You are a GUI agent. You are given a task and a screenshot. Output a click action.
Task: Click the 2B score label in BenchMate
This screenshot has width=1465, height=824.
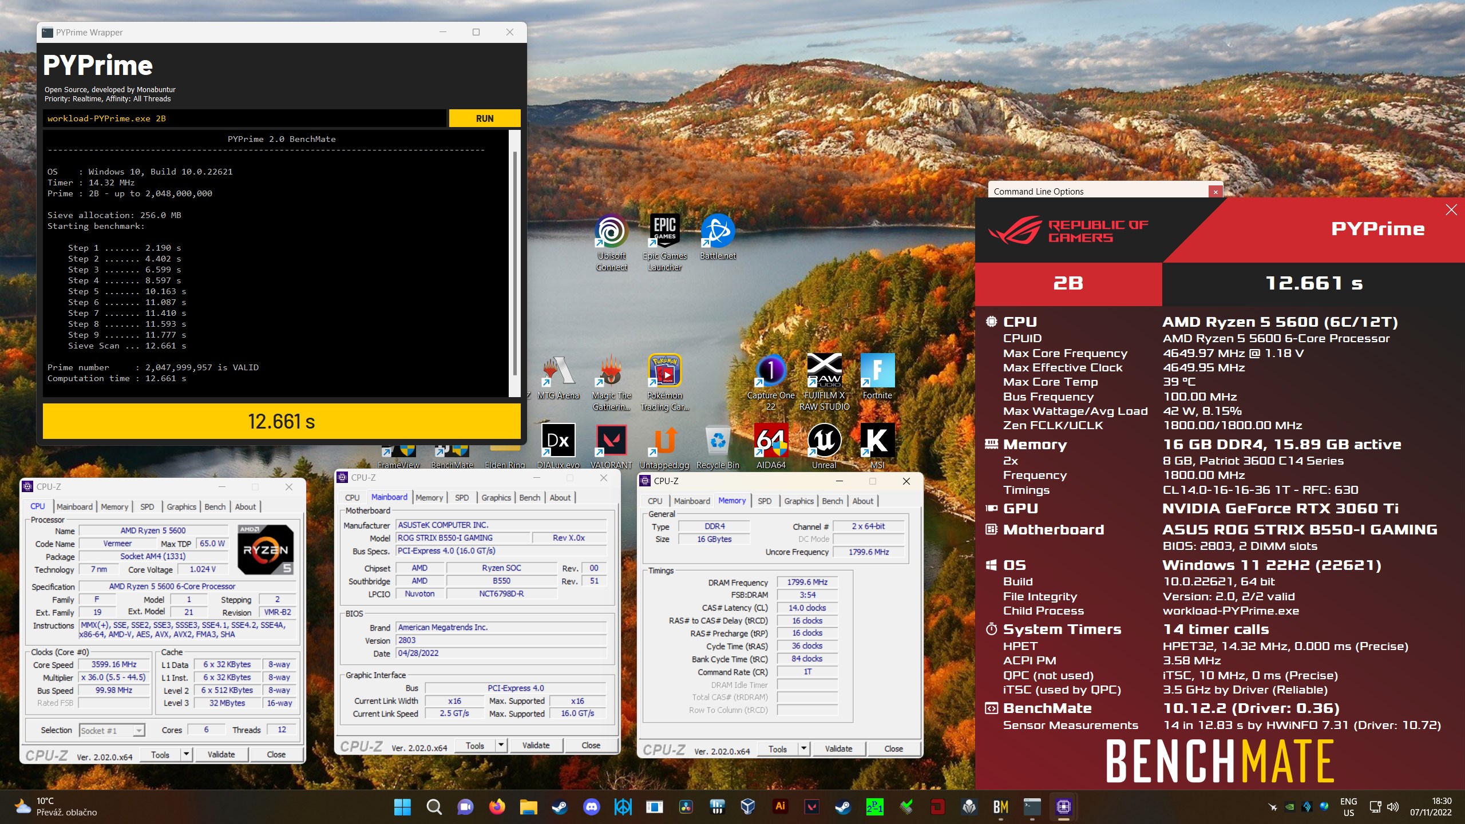click(x=1068, y=283)
